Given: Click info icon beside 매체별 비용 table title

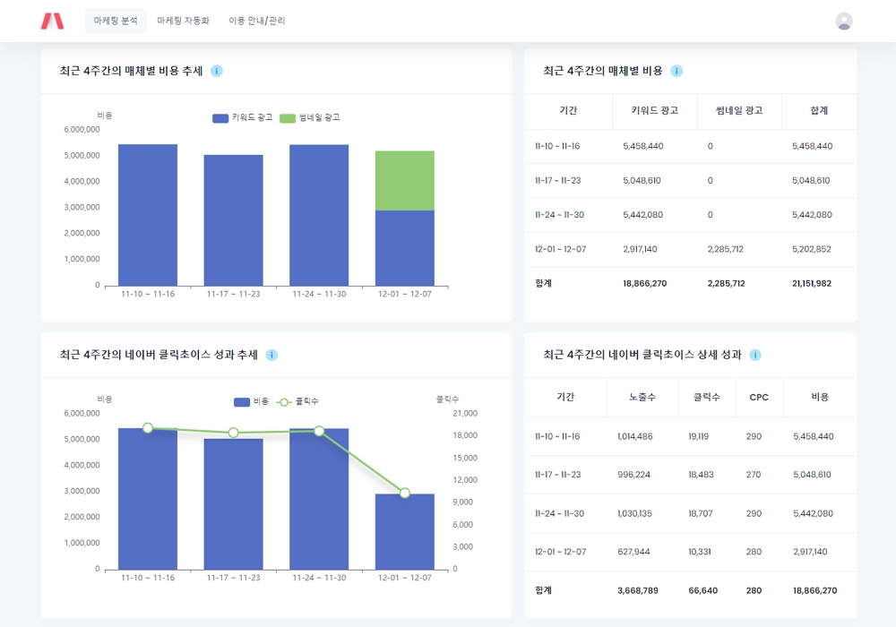Looking at the screenshot, I should click(x=676, y=71).
